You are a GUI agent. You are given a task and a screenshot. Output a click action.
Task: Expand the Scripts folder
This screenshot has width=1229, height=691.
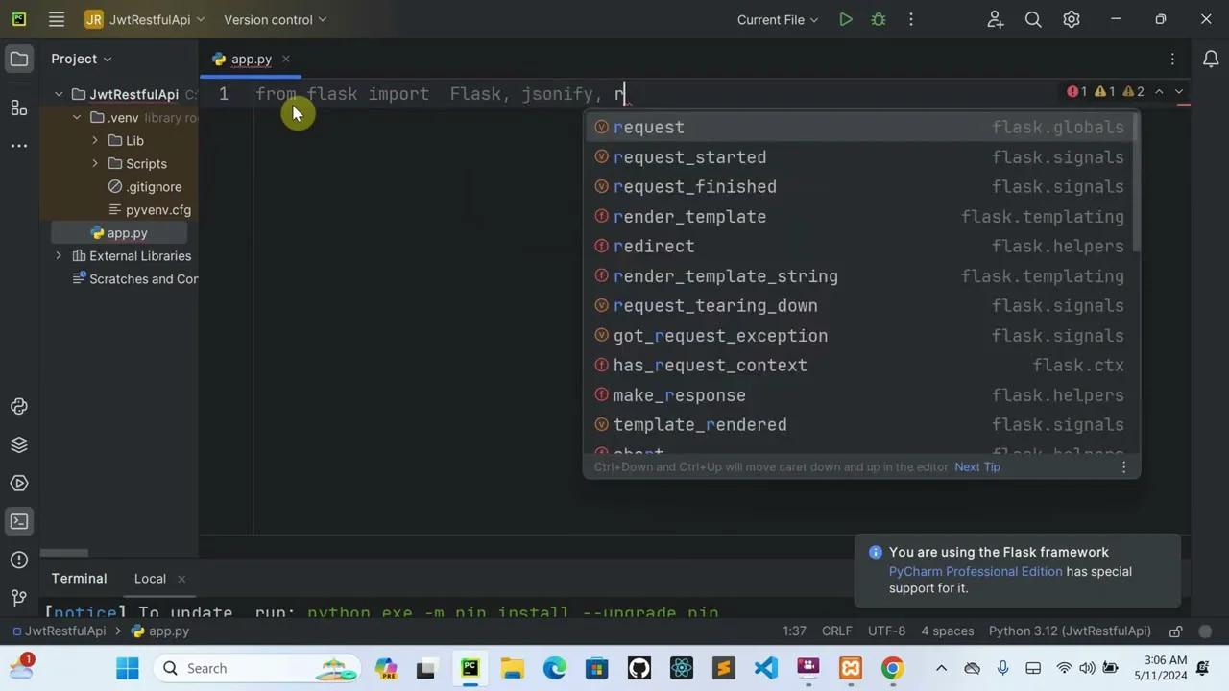pyautogui.click(x=94, y=163)
